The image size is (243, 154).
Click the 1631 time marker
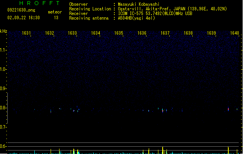pos(26,33)
